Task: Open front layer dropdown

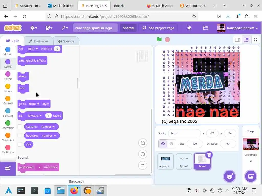Action: [34, 104]
